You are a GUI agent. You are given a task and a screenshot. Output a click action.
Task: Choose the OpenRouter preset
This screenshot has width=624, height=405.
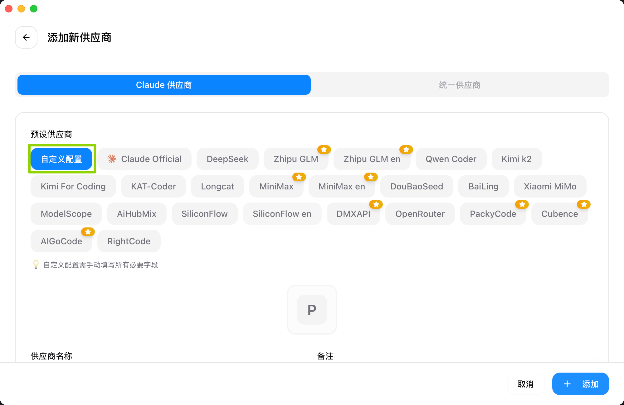tap(420, 214)
